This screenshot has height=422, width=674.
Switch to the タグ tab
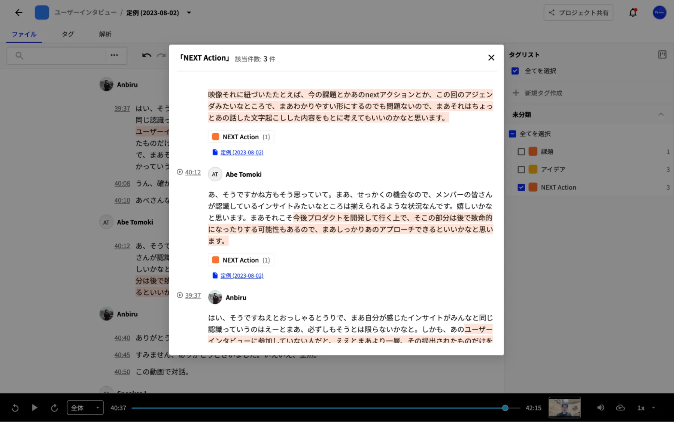[x=68, y=34]
